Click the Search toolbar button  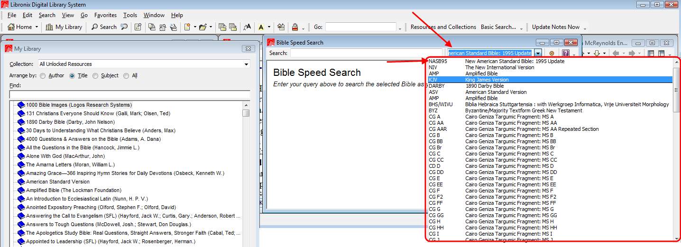pos(104,27)
